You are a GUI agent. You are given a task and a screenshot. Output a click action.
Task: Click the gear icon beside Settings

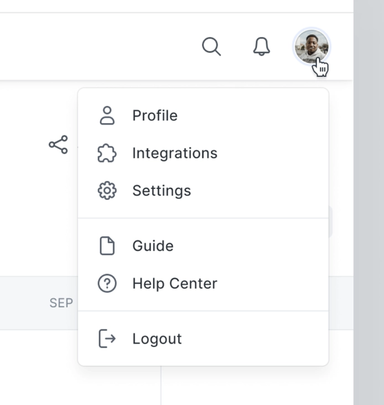pos(107,191)
